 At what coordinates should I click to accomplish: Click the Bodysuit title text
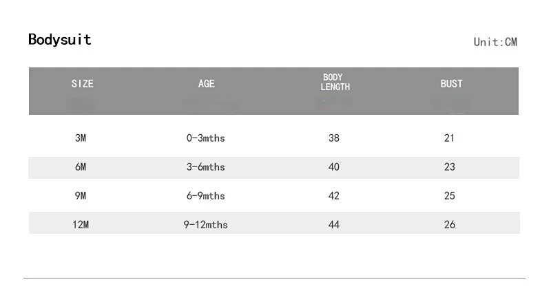click(60, 40)
